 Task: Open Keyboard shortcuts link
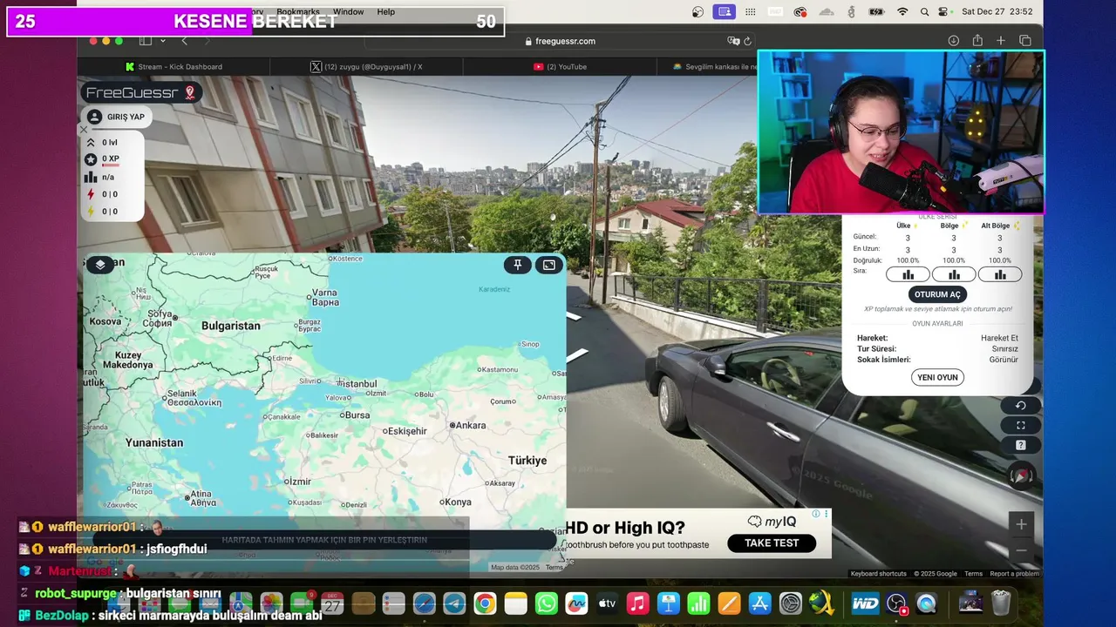878,574
